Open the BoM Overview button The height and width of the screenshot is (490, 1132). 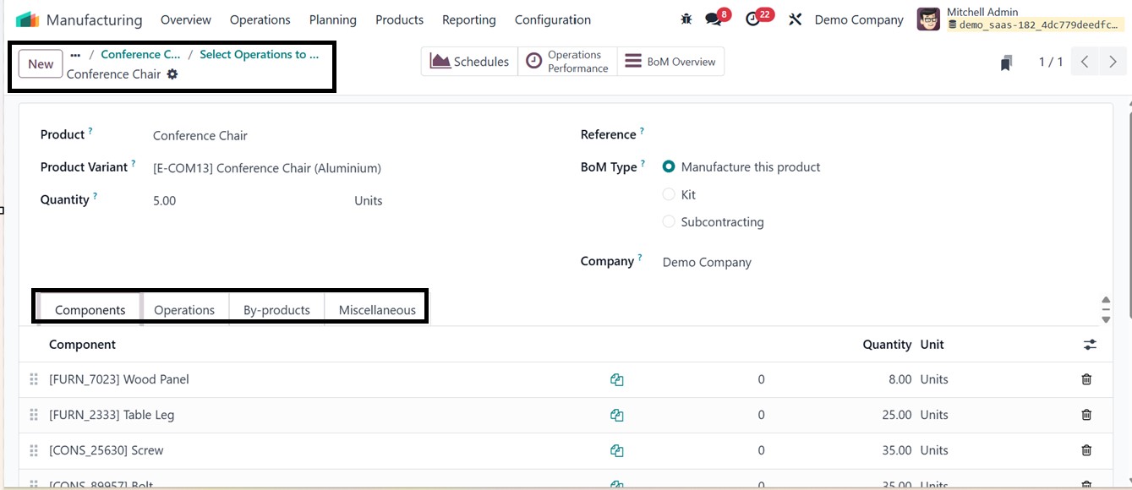(670, 62)
